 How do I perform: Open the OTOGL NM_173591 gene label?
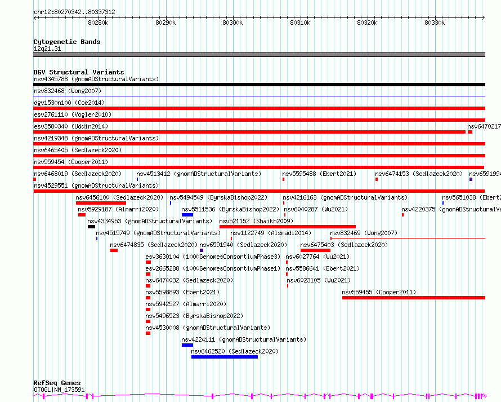[x=59, y=390]
